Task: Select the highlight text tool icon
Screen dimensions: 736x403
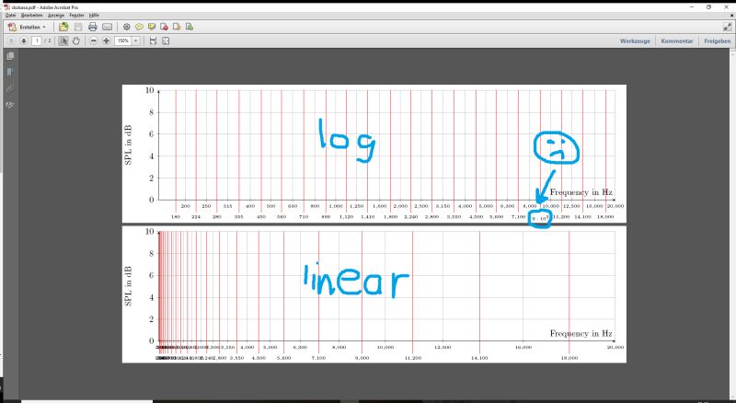Action: click(x=152, y=27)
